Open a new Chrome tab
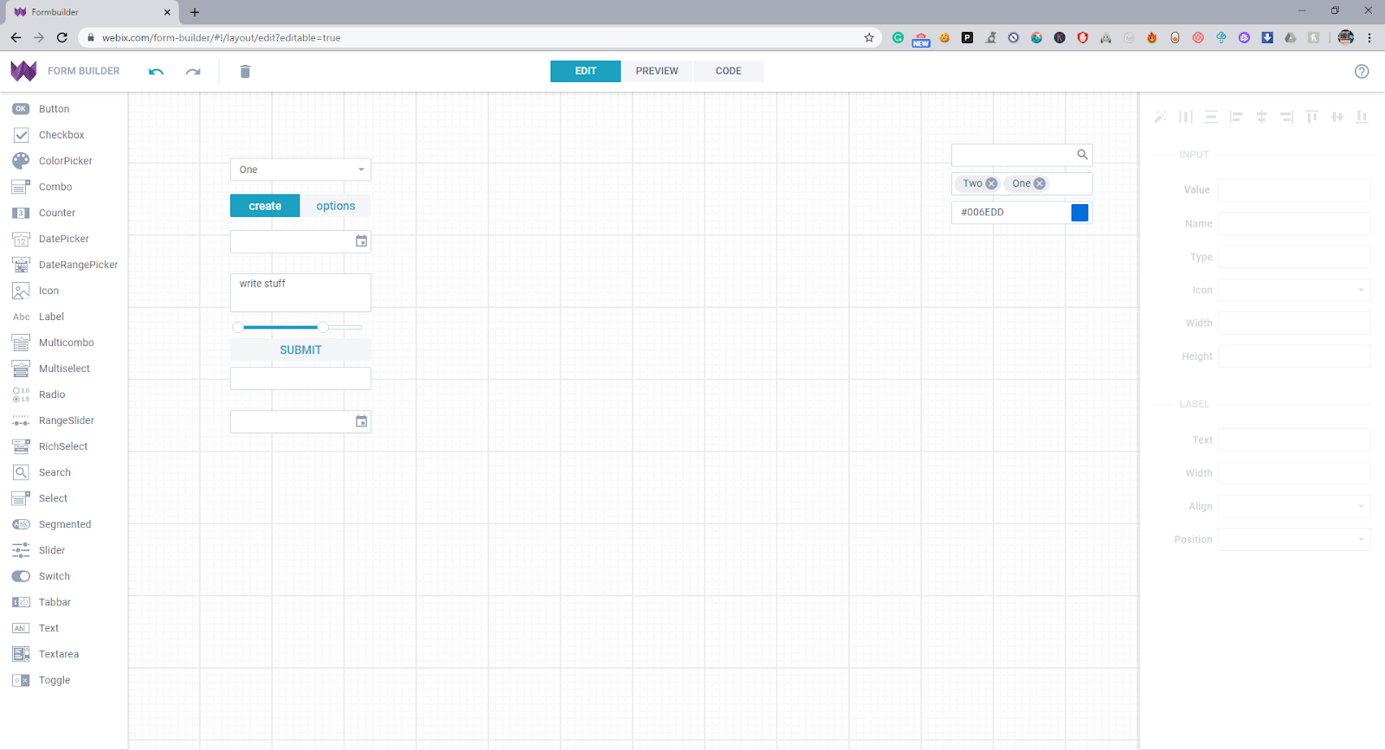This screenshot has width=1385, height=750. (x=195, y=12)
